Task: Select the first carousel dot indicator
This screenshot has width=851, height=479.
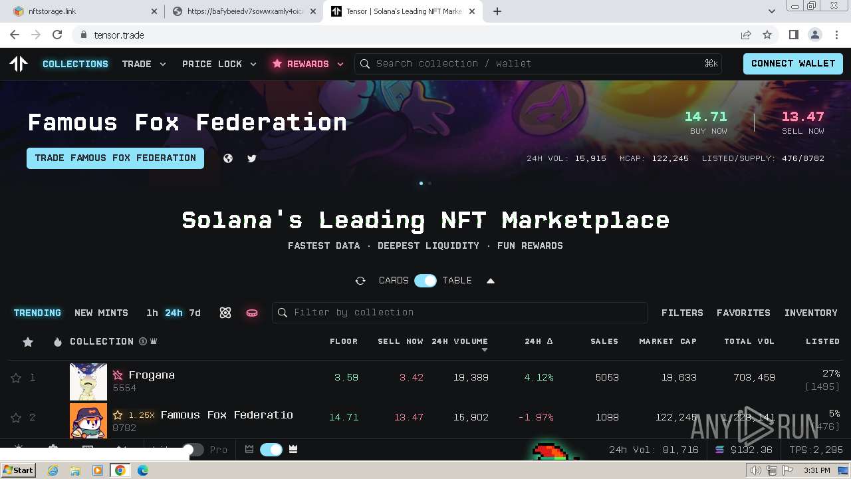Action: [x=421, y=183]
